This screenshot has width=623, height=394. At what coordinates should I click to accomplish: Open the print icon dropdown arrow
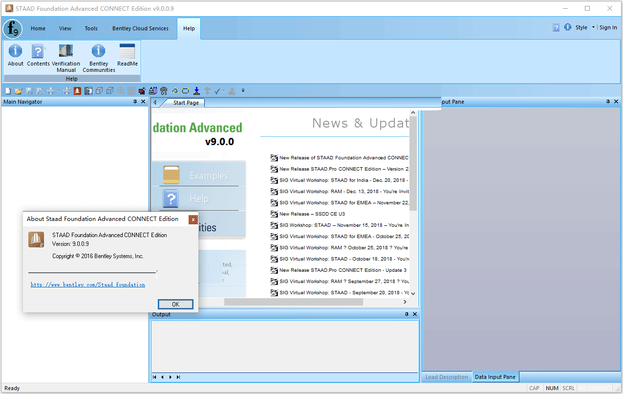click(x=59, y=91)
